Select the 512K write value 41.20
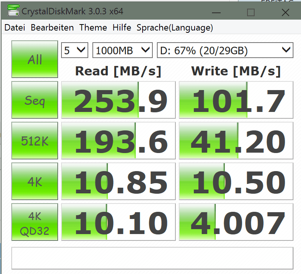 pos(236,141)
